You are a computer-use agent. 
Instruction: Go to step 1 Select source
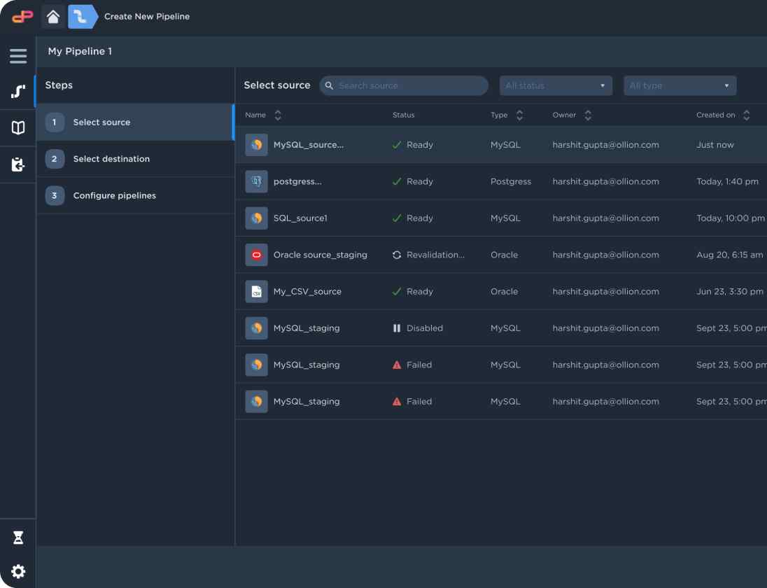click(136, 122)
